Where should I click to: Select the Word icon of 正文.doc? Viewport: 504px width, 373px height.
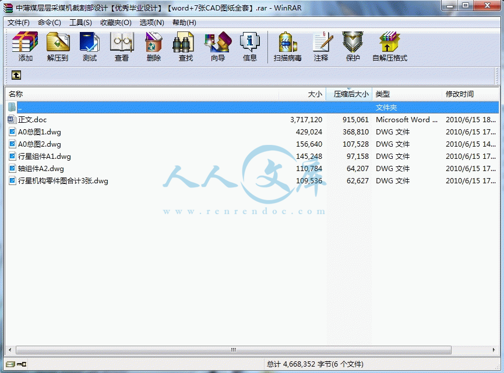[x=12, y=120]
